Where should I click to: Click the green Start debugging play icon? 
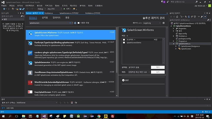pyautogui.click(x=64, y=9)
